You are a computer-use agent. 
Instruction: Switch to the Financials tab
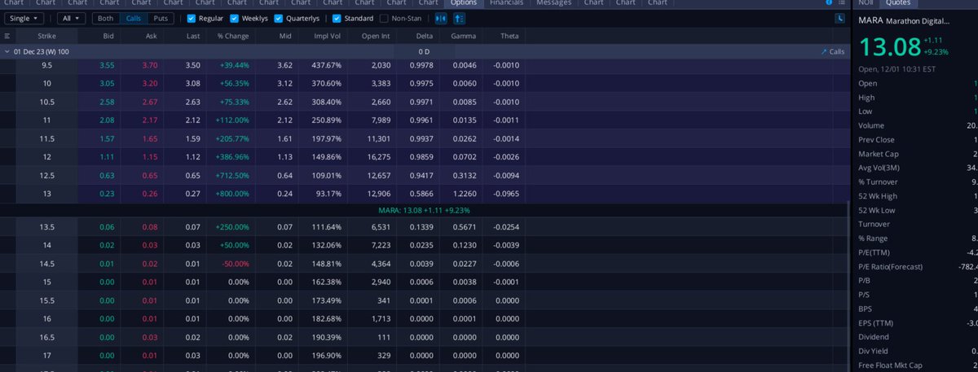click(506, 3)
